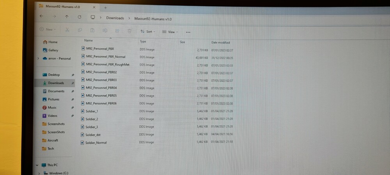The height and width of the screenshot is (175, 390).
Task: Open Videos in the sidebar
Action: click(x=50, y=116)
